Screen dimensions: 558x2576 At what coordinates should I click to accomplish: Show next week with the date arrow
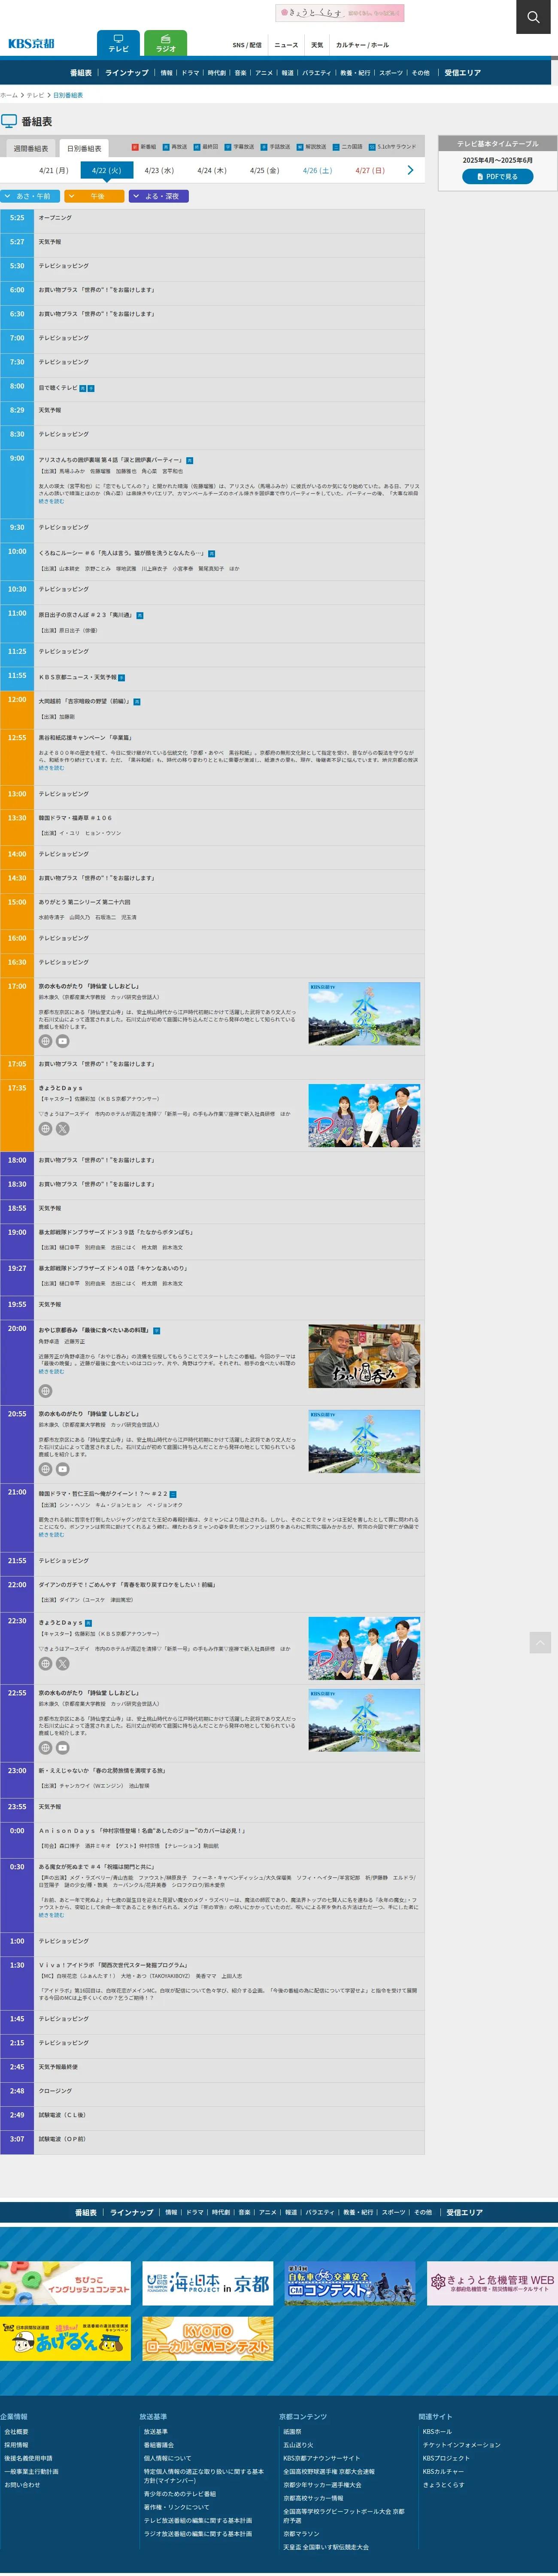[x=410, y=170]
